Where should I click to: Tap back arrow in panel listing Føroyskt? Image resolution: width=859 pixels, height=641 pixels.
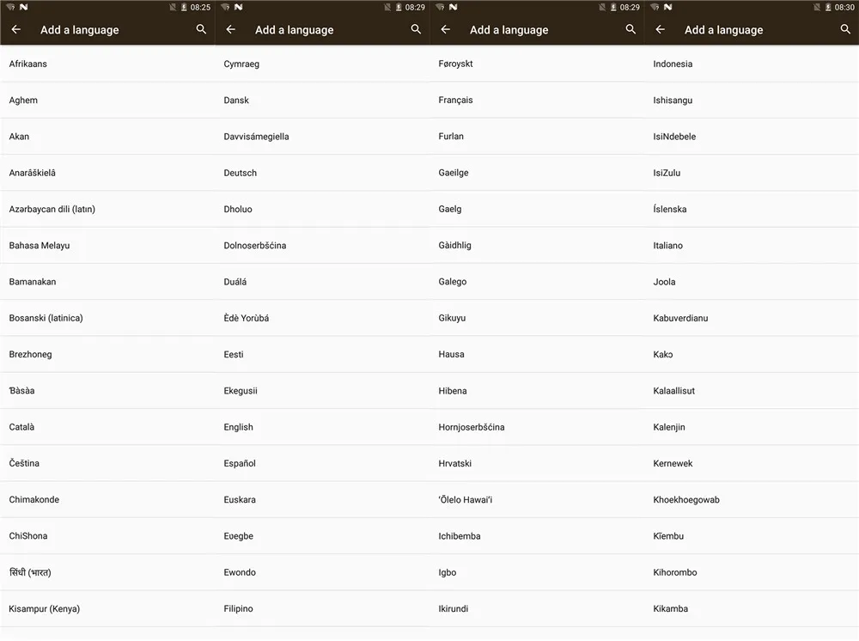pos(445,29)
